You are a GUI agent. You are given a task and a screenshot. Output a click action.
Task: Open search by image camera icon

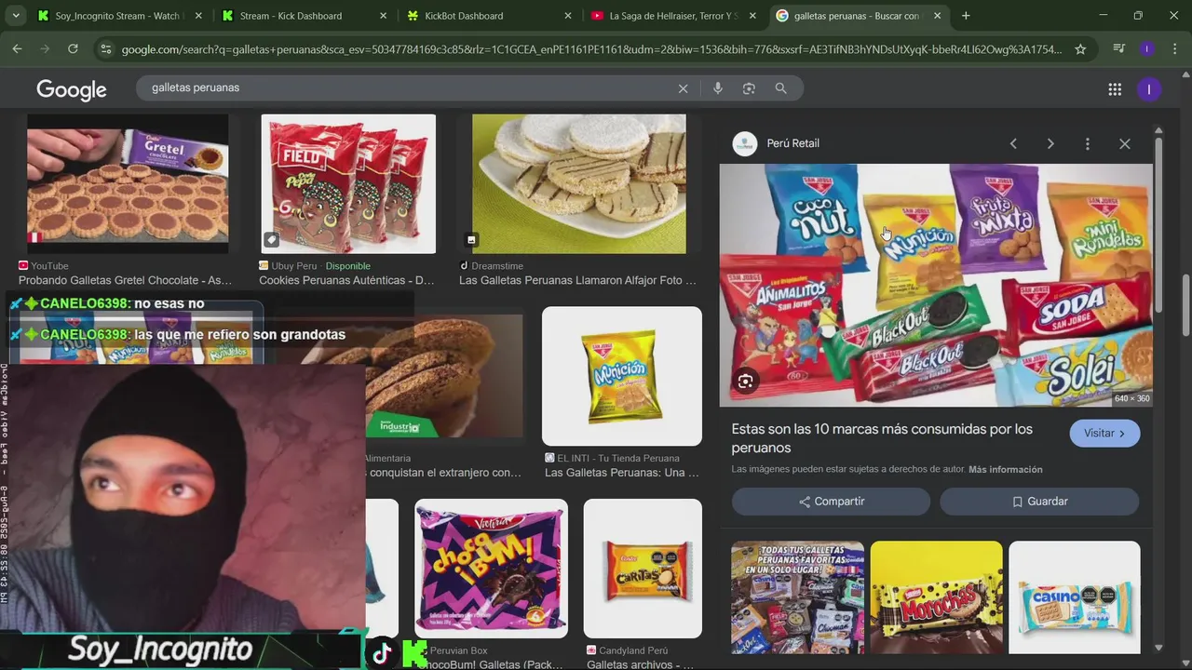[x=749, y=88]
